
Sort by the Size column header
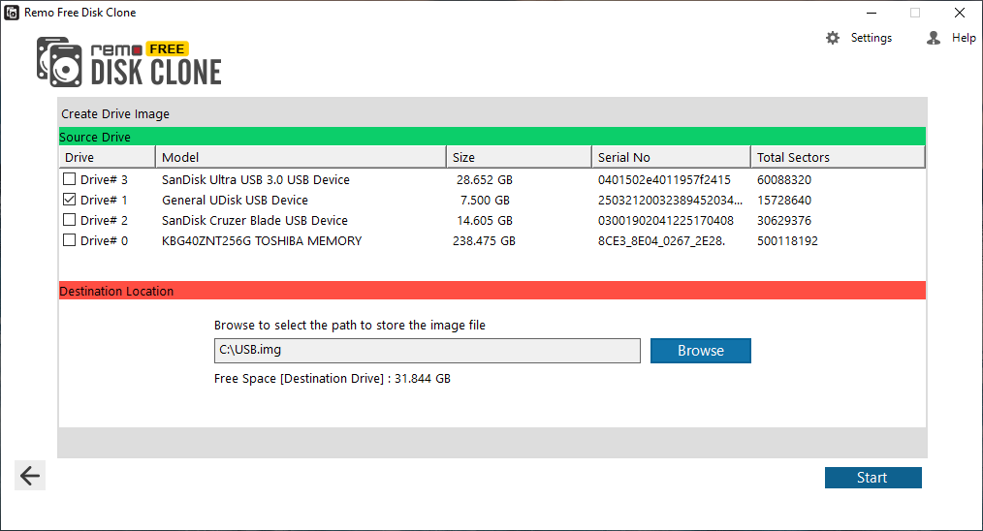pyautogui.click(x=519, y=157)
